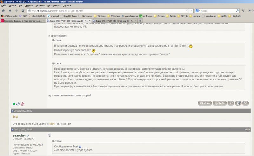Open the AUTO bookmarks folder

[x=222, y=16]
